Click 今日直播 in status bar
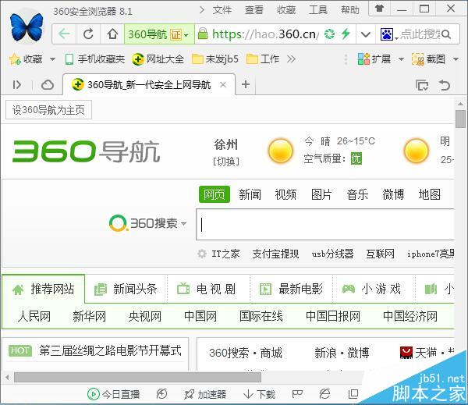 coord(113,394)
